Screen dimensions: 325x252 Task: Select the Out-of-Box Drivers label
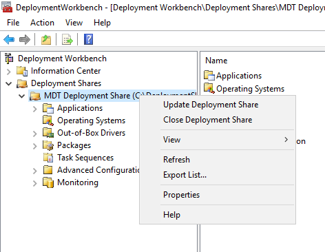click(x=91, y=133)
